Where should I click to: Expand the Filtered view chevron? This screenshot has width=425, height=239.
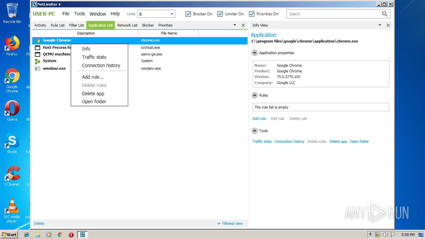(x=219, y=223)
